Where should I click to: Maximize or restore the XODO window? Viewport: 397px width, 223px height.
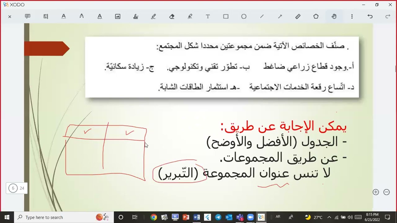pos(377,5)
